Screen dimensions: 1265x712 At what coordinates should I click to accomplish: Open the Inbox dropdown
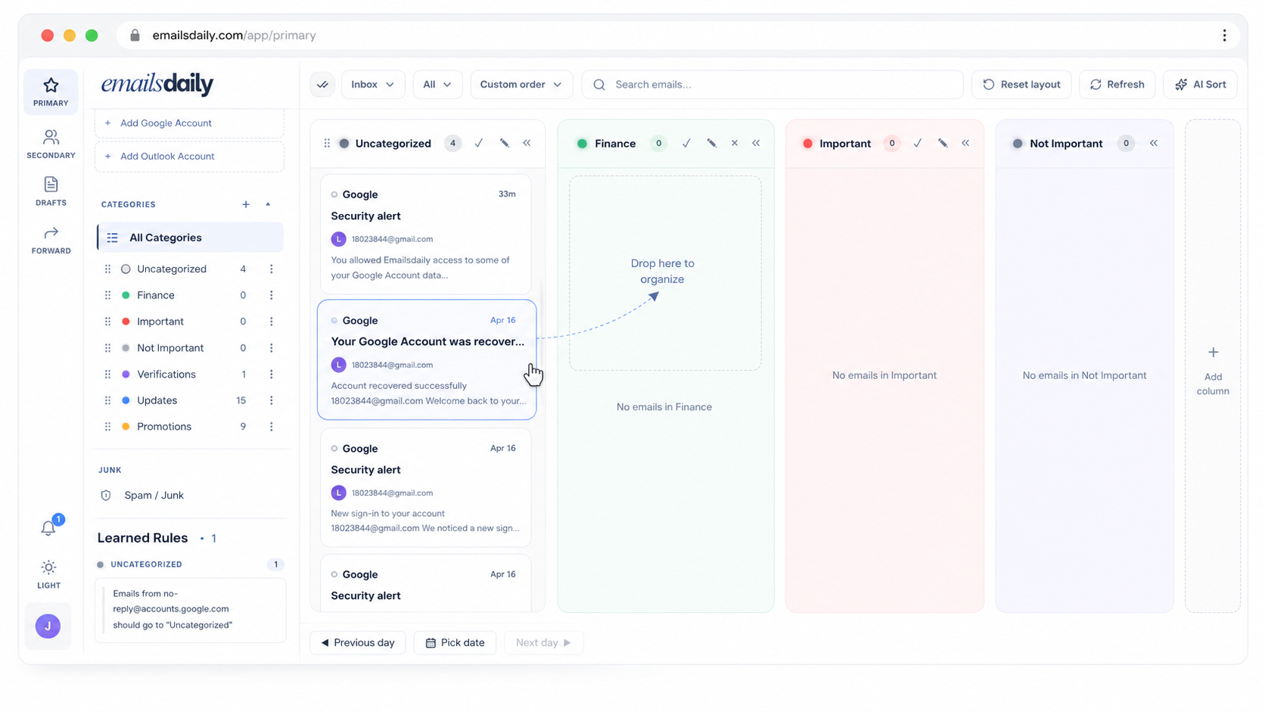pos(373,85)
